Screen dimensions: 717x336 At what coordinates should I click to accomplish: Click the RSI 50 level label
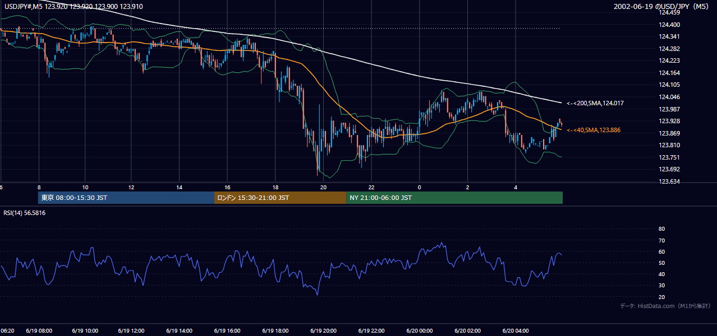pos(661,263)
